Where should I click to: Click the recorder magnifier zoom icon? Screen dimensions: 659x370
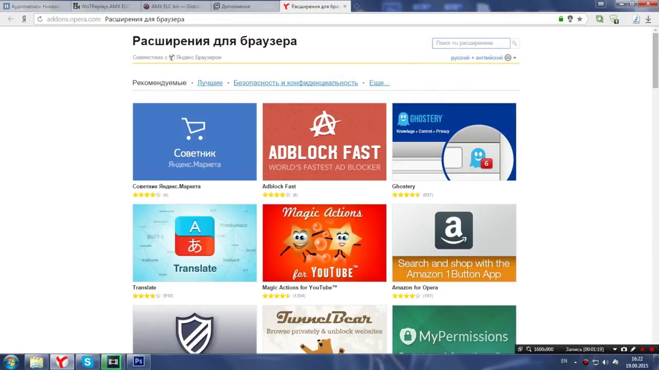point(529,349)
